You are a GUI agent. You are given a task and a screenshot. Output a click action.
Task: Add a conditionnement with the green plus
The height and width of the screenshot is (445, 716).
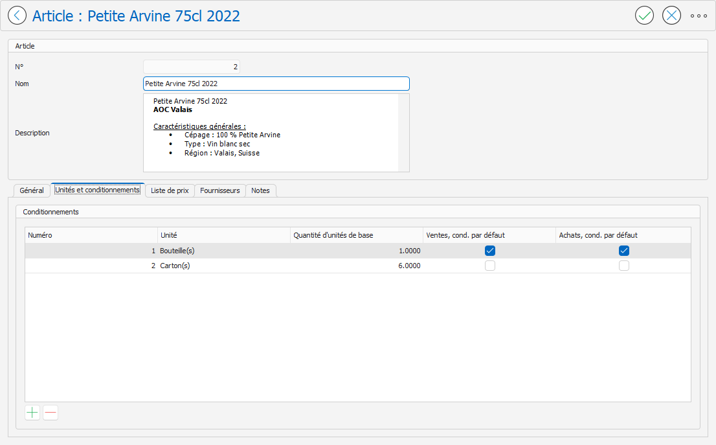pyautogui.click(x=32, y=413)
